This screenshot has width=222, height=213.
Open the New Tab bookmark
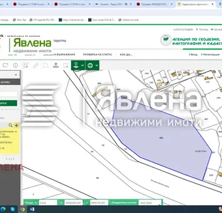(x=20, y=20)
